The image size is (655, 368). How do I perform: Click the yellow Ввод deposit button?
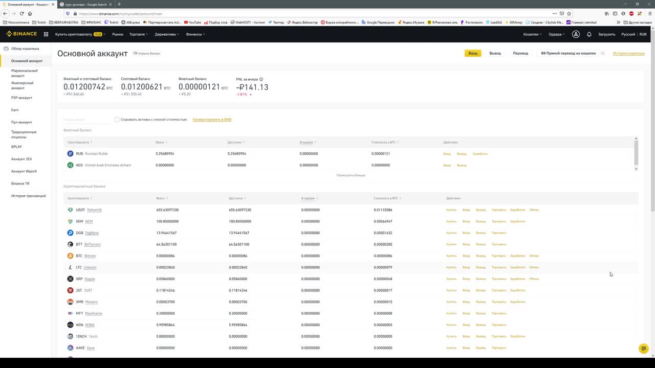[473, 53]
